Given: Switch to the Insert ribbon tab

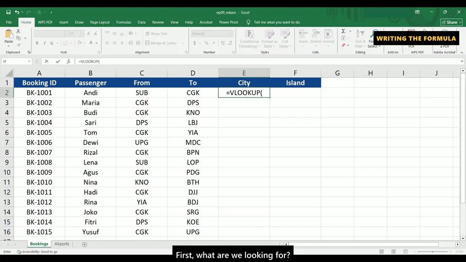Looking at the screenshot, I should pyautogui.click(x=64, y=22).
